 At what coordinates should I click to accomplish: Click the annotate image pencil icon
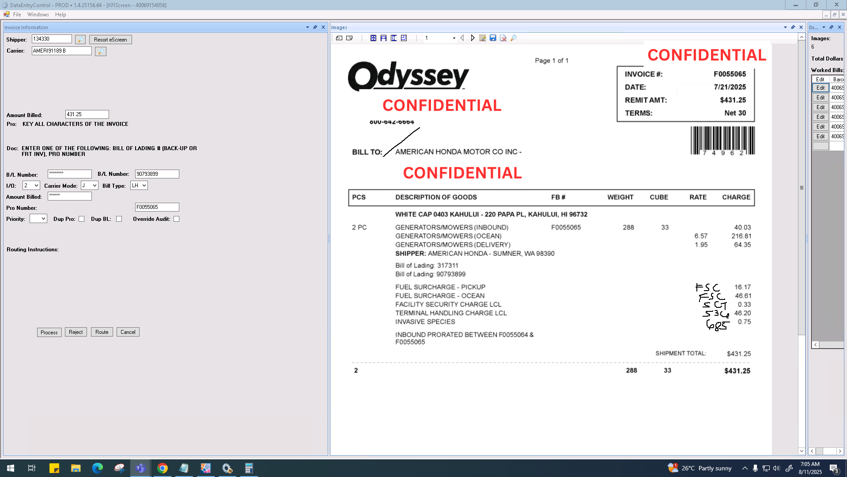tap(483, 38)
